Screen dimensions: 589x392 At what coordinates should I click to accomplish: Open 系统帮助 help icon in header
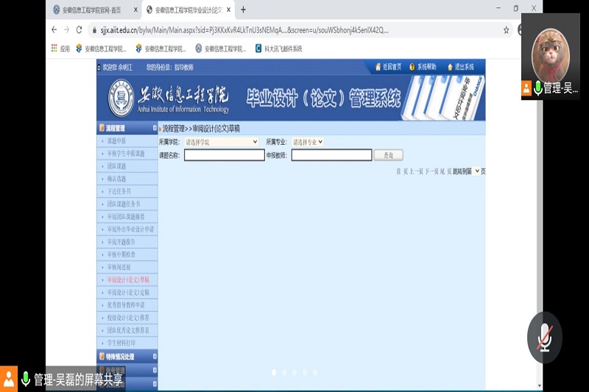(x=412, y=67)
